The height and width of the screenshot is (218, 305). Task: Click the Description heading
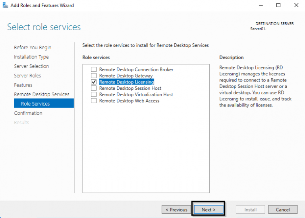[x=232, y=57]
